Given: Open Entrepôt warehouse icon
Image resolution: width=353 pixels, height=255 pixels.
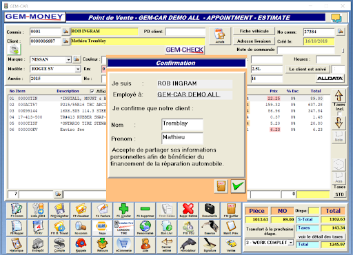Looking at the screenshot, I should coord(38,245).
